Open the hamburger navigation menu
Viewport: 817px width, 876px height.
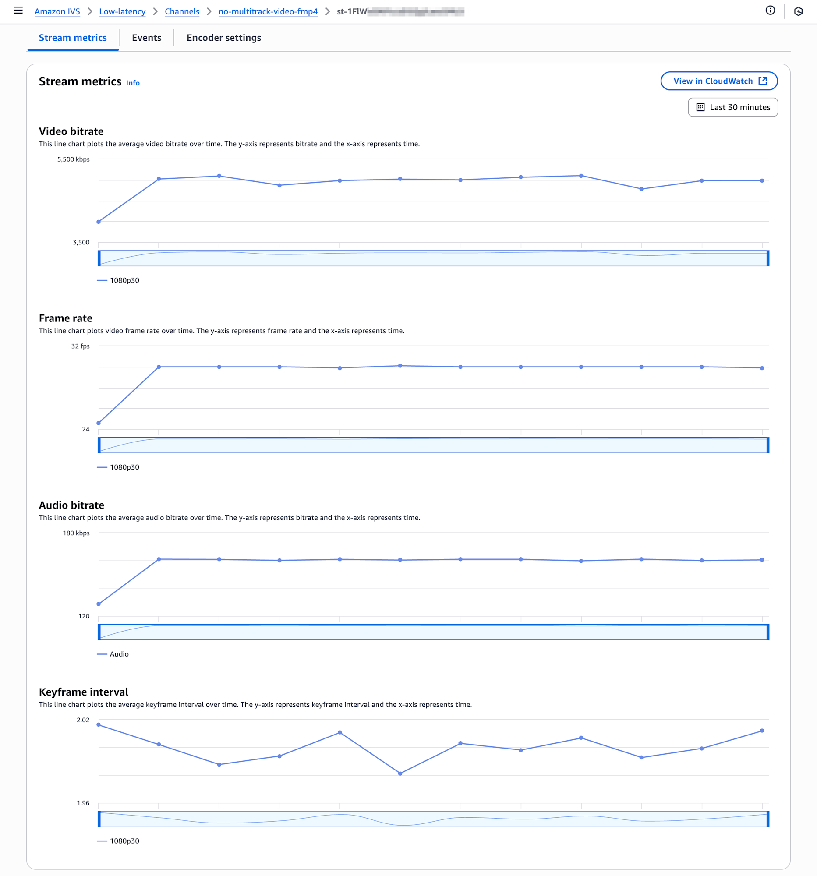point(18,11)
